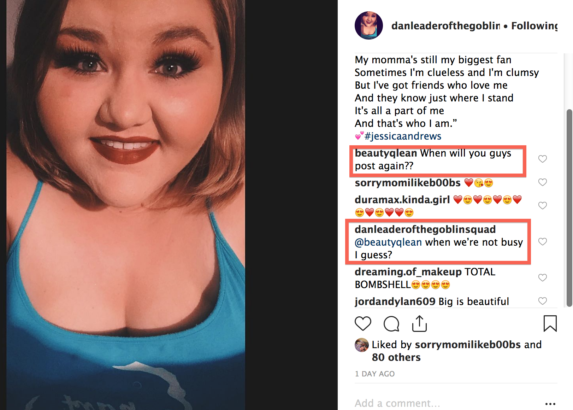Like the danleaderofthegoblinsquad reply comment

(543, 242)
